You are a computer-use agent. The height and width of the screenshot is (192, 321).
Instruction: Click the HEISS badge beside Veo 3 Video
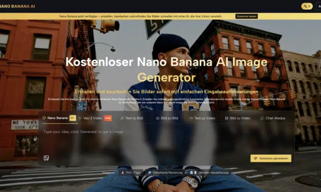click(x=108, y=118)
